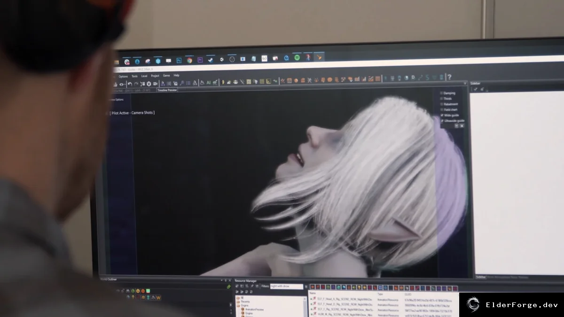
Task: Open Google Chrome from the taskbar
Action: (x=189, y=60)
